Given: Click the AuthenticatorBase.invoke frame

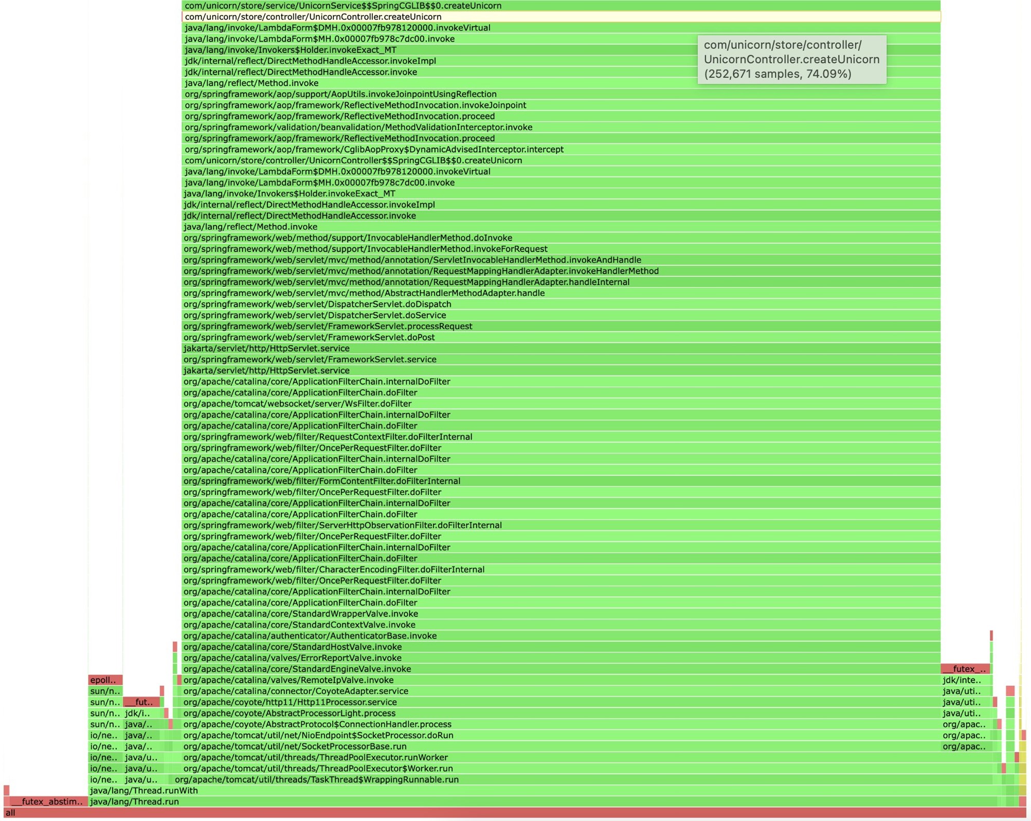Looking at the screenshot, I should coord(561,636).
